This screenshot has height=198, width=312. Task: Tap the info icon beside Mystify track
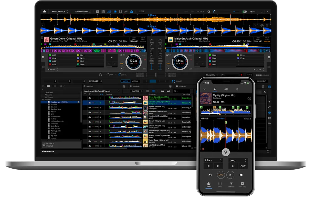coord(249,99)
